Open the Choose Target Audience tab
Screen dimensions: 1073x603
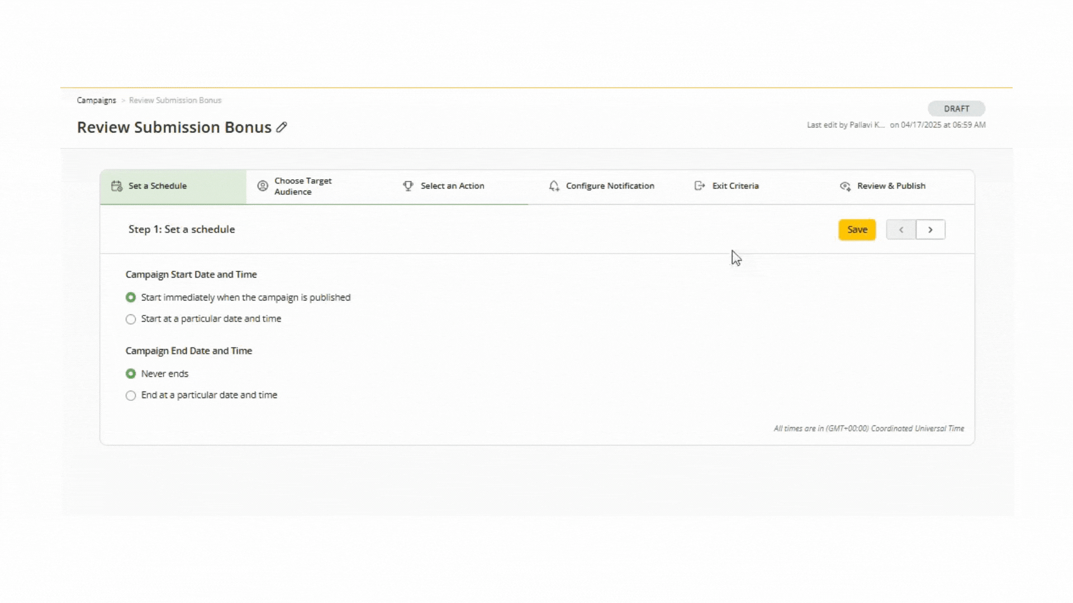(303, 186)
